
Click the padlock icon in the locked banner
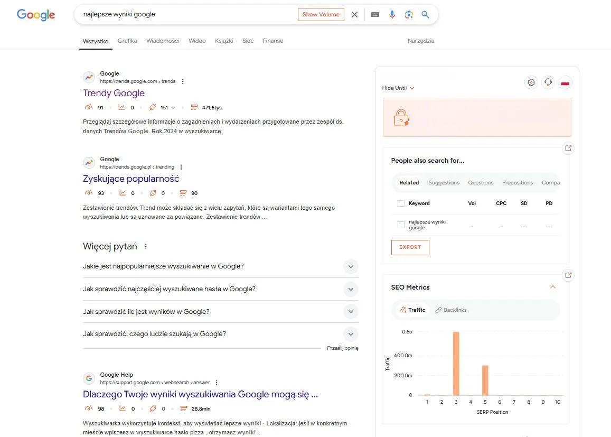coord(401,117)
